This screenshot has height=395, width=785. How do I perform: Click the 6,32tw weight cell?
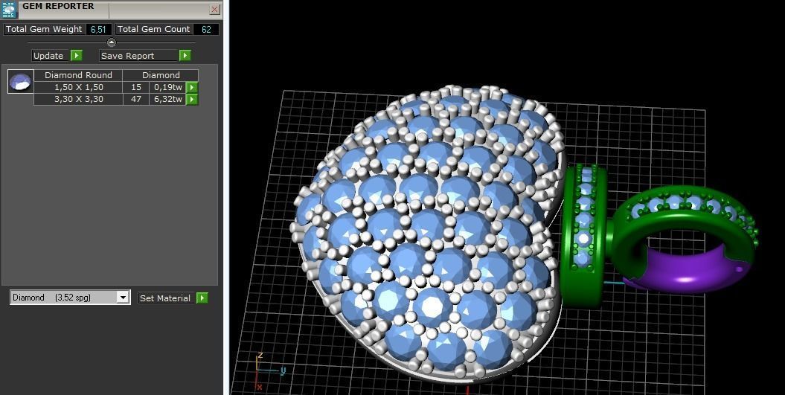(167, 99)
